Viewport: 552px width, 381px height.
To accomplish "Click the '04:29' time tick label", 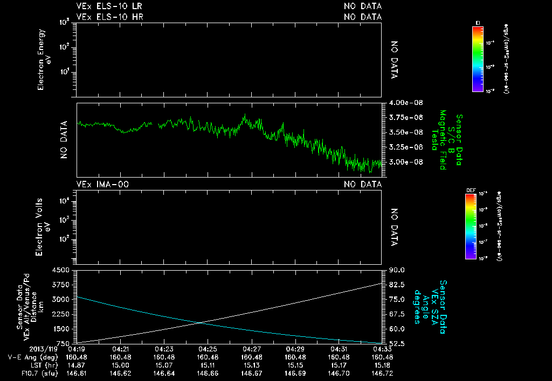I will [295, 349].
